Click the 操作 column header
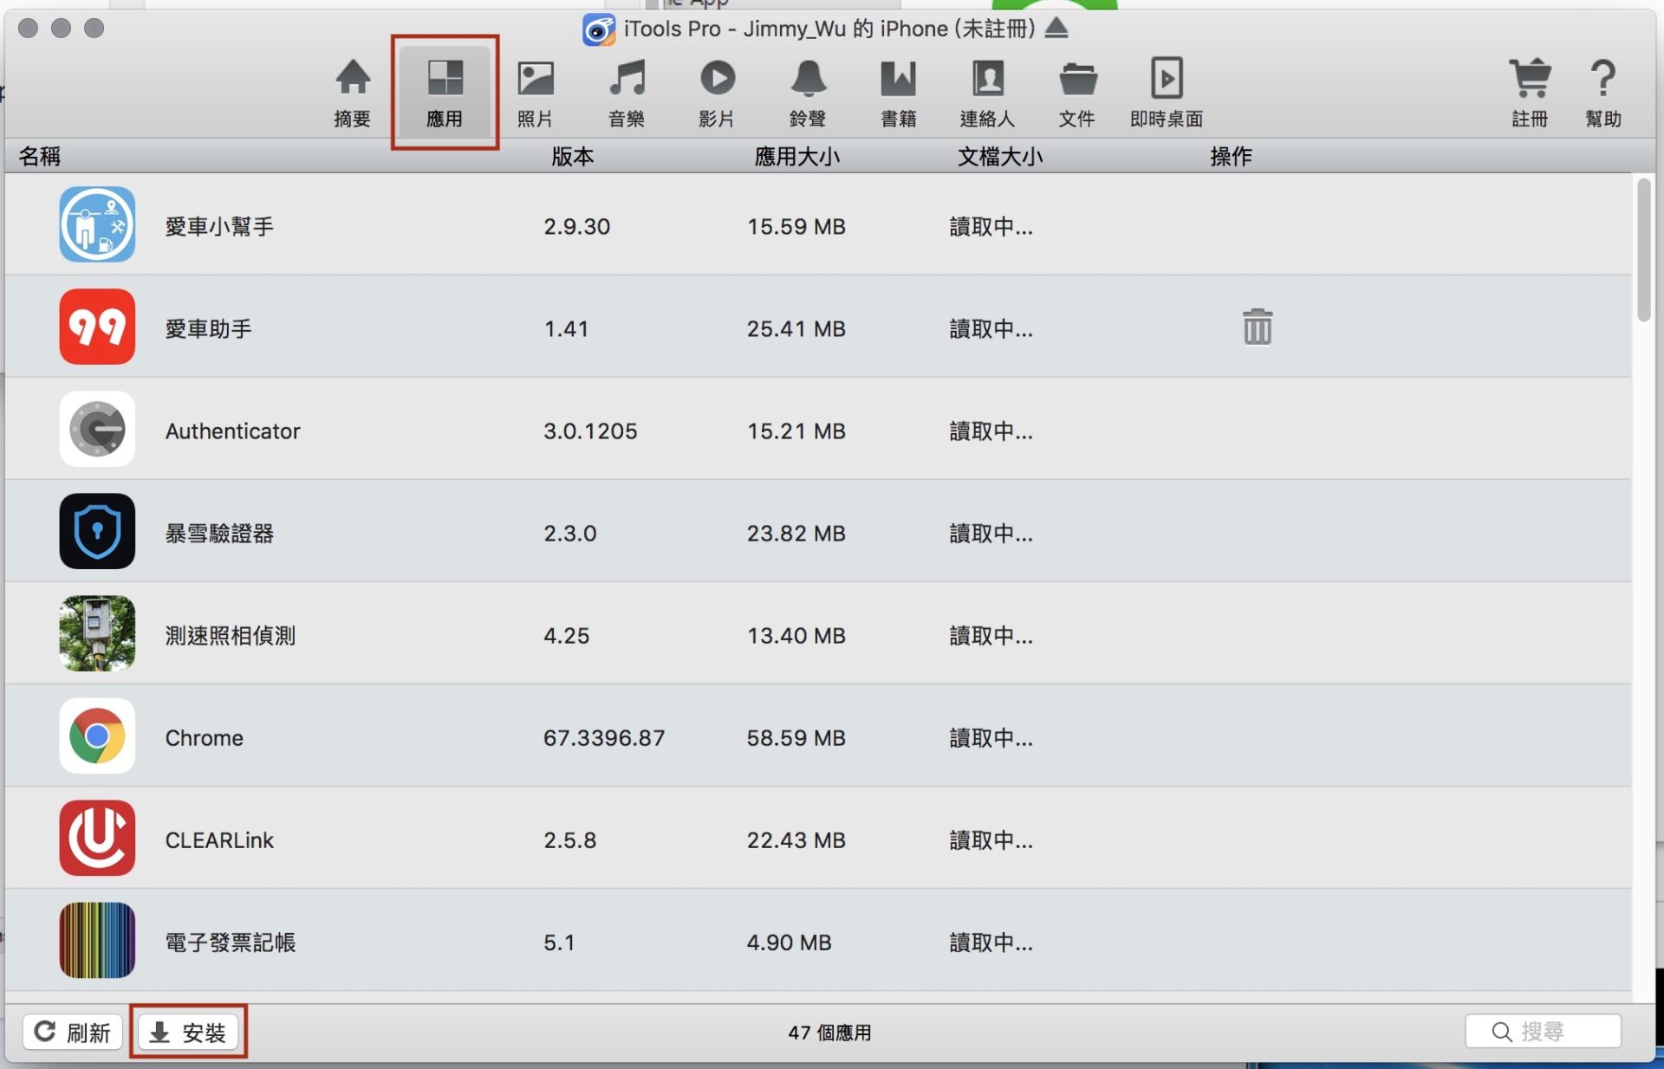The width and height of the screenshot is (1664, 1069). [1231, 156]
